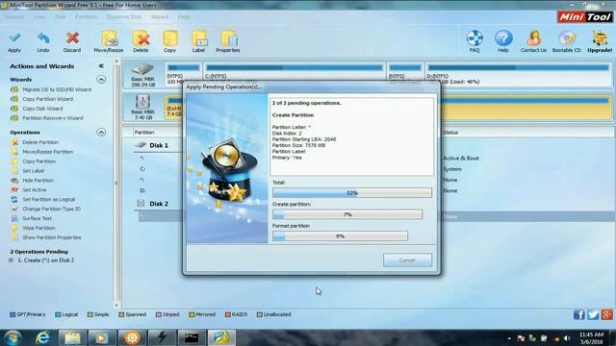This screenshot has width=616, height=346.
Task: Click the Create partition progress bar
Action: click(347, 214)
